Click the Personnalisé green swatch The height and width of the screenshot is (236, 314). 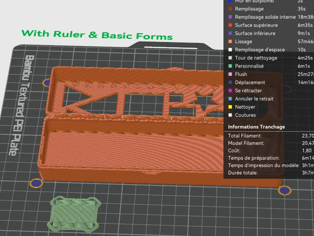[230, 66]
